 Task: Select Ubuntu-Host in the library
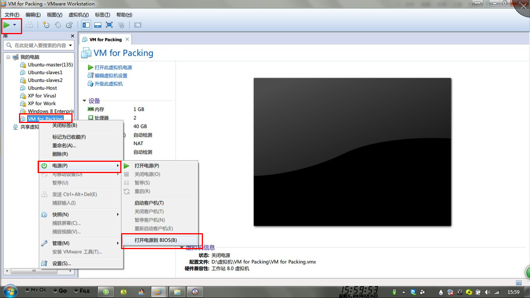click(x=42, y=88)
